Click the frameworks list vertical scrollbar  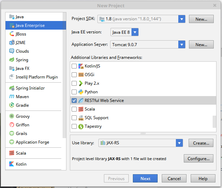click(x=214, y=122)
